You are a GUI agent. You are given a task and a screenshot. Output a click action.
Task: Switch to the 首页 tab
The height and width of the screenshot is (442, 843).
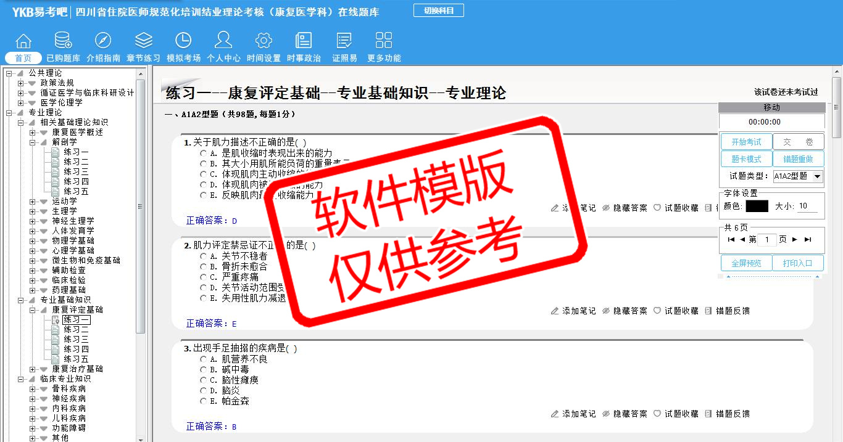tap(23, 58)
